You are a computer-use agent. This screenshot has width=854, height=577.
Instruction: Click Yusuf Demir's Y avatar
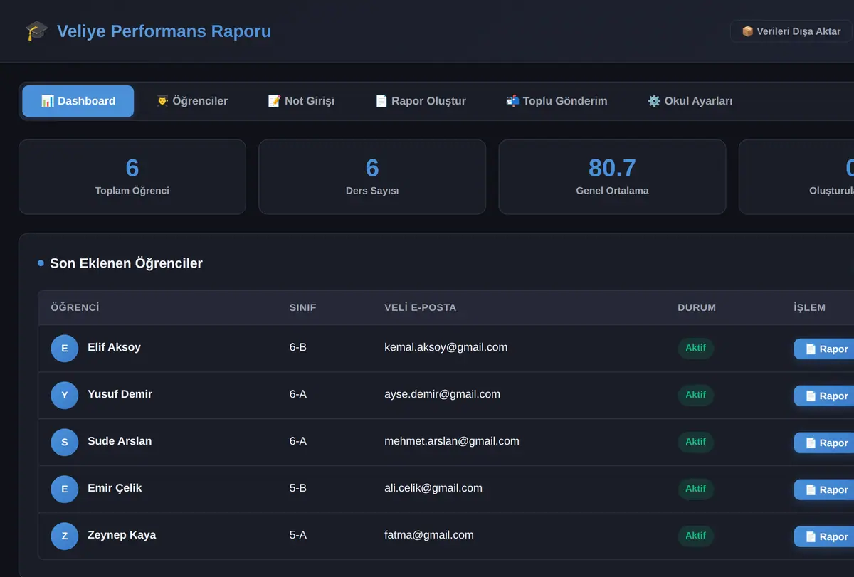coord(65,396)
